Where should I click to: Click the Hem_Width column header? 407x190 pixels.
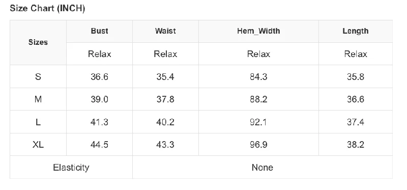tap(258, 31)
